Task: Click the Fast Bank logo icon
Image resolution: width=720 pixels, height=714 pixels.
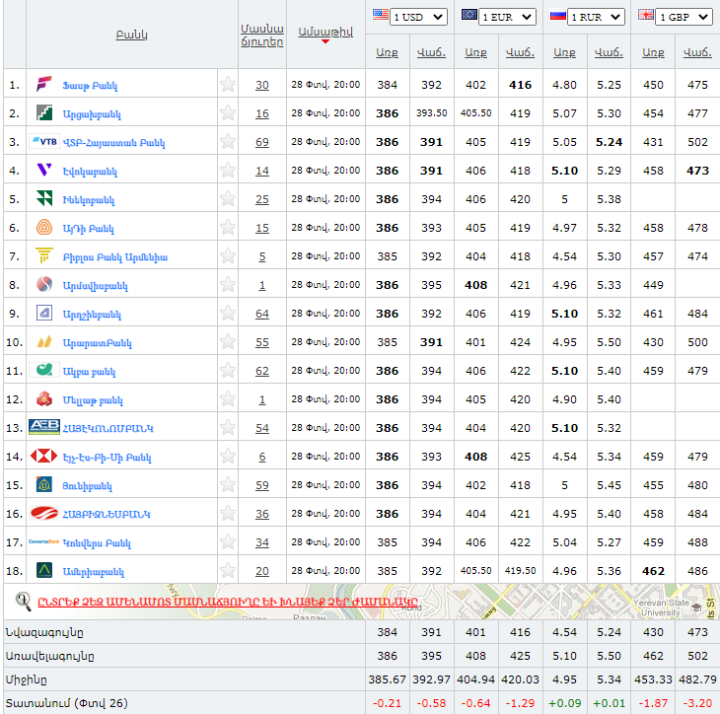Action: pyautogui.click(x=44, y=85)
